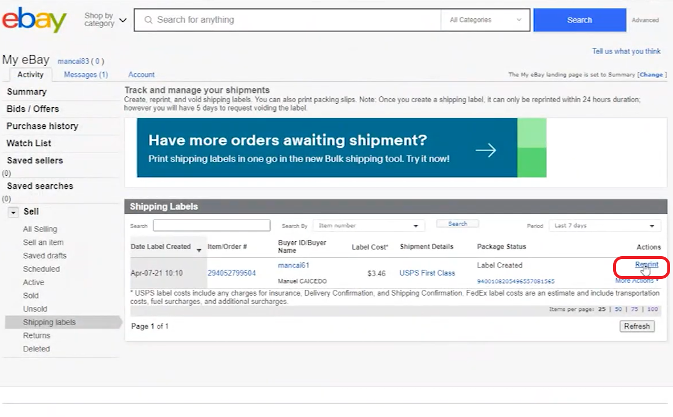Screen dimensions: 673x417
Task: Click the buyer name Manuel CAICEDO
Action: [x=302, y=281]
